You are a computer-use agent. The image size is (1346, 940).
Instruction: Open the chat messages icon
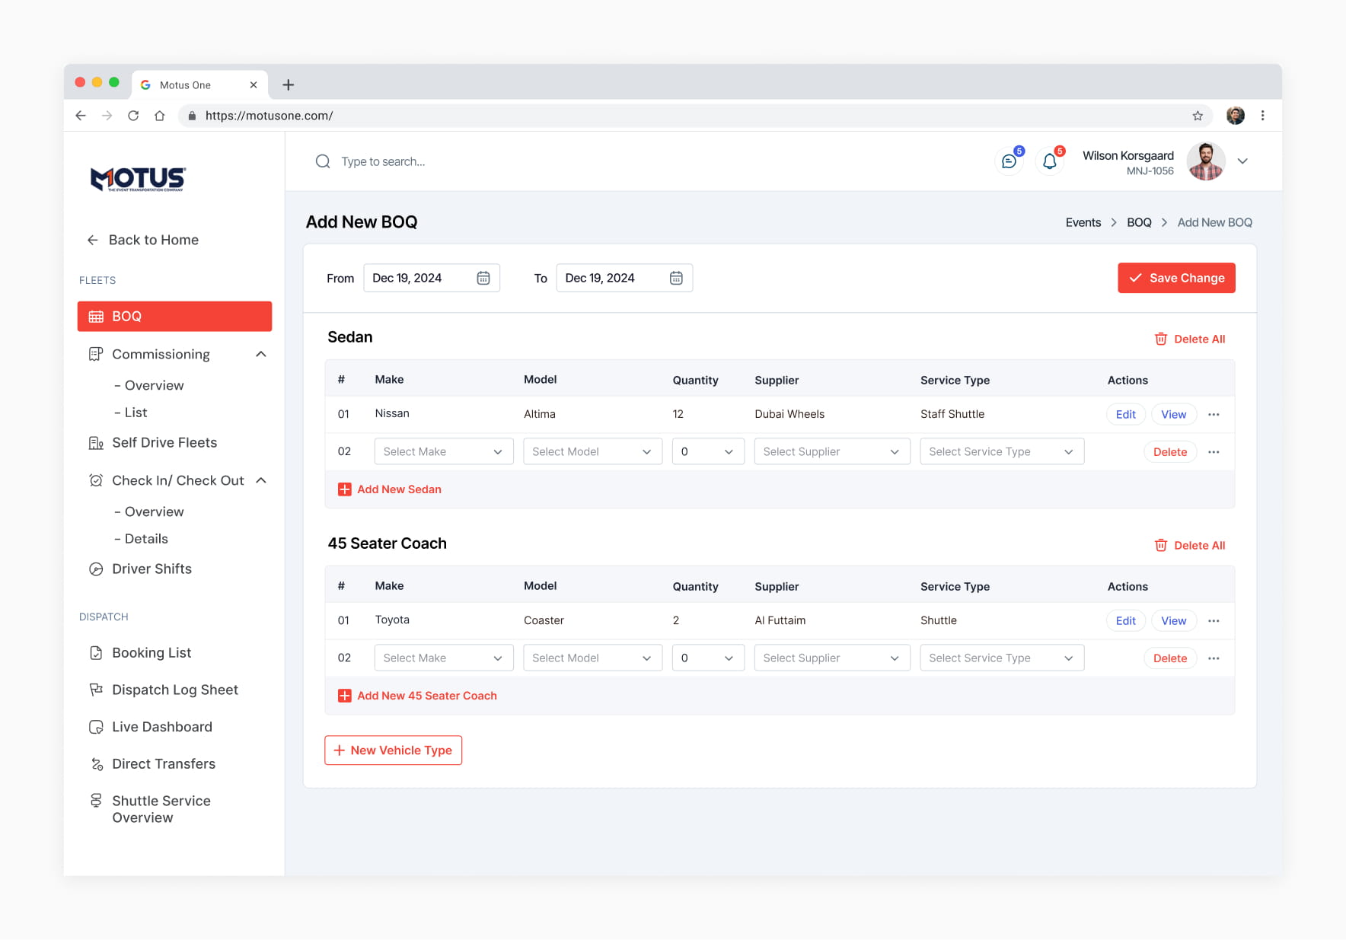(x=1009, y=161)
